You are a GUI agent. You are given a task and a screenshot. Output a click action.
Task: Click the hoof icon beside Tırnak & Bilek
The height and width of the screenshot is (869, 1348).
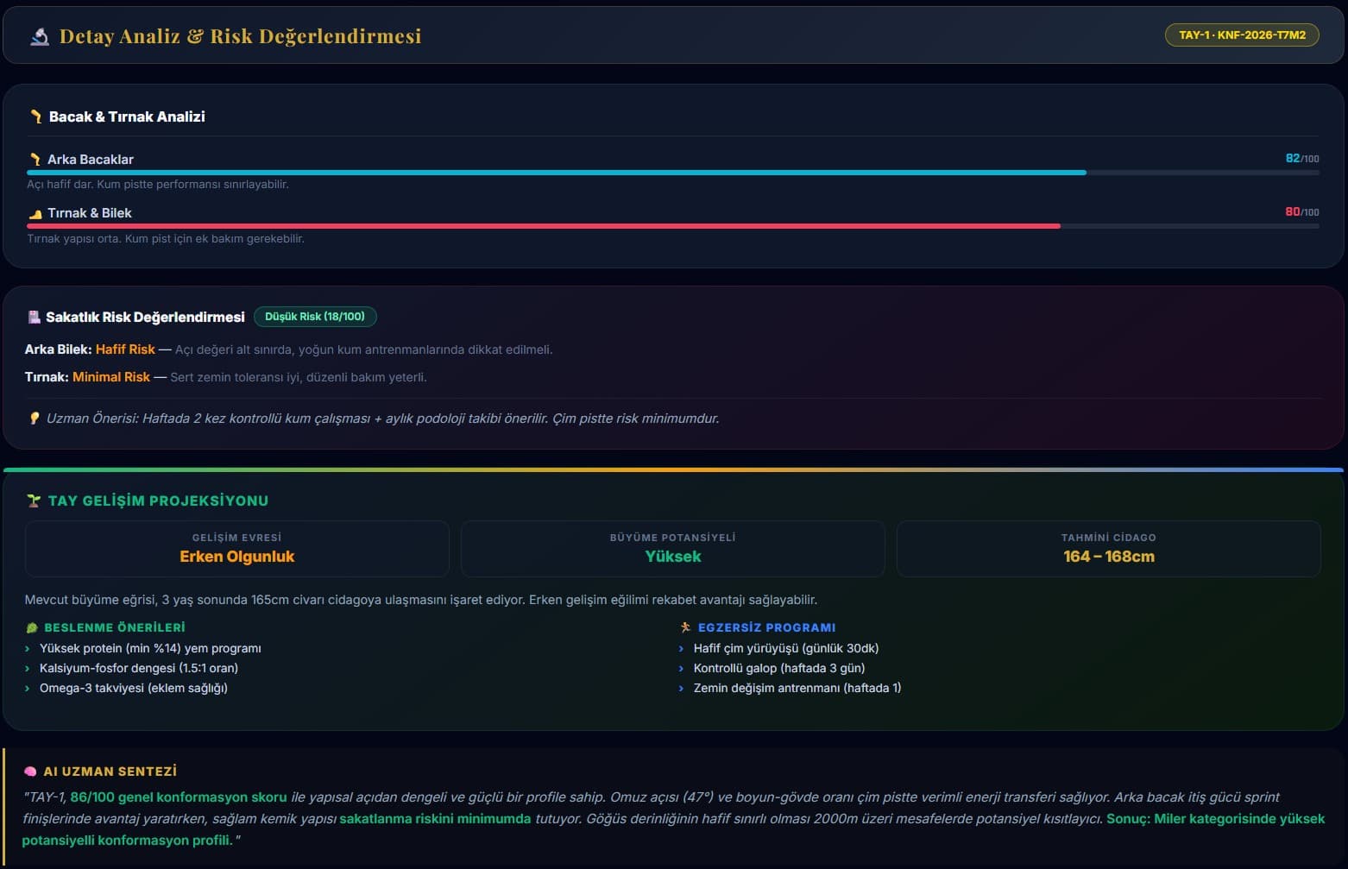35,214
